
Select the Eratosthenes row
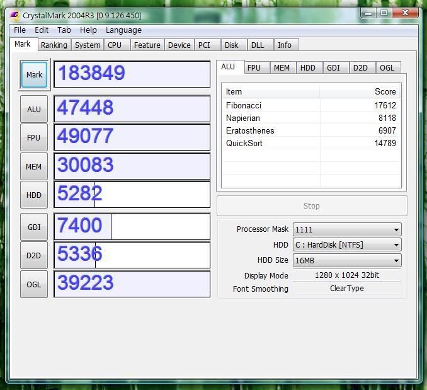click(311, 130)
